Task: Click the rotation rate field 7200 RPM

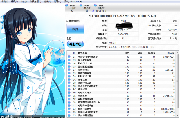Action: [170, 30]
